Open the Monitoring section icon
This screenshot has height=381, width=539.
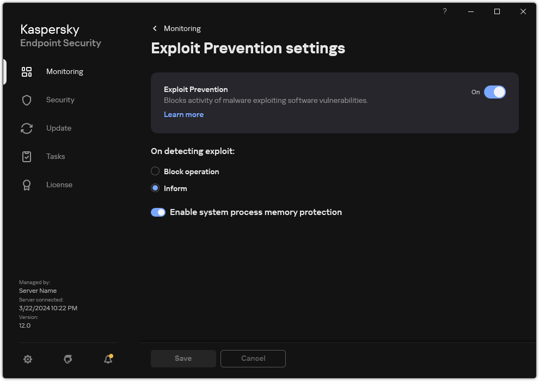click(x=27, y=71)
